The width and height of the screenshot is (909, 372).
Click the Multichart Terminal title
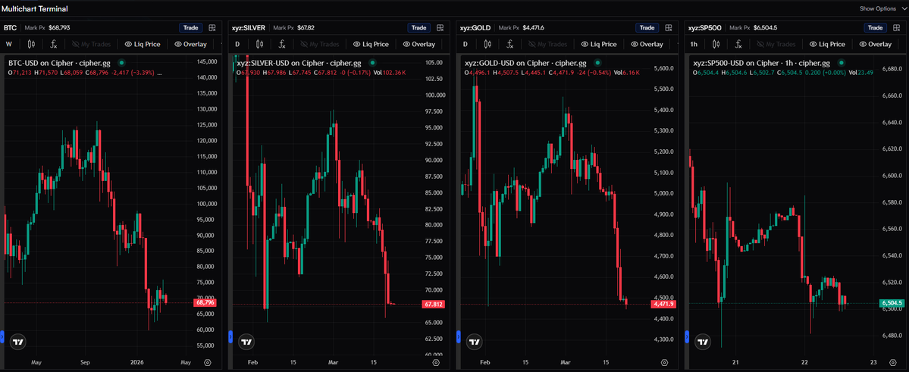[34, 8]
